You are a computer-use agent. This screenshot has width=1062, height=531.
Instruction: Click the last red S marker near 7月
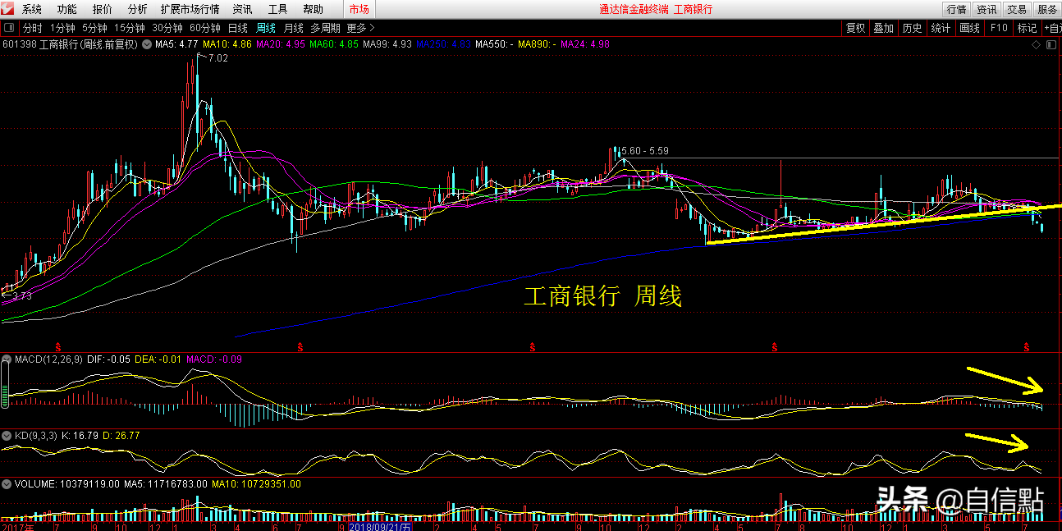point(1026,348)
